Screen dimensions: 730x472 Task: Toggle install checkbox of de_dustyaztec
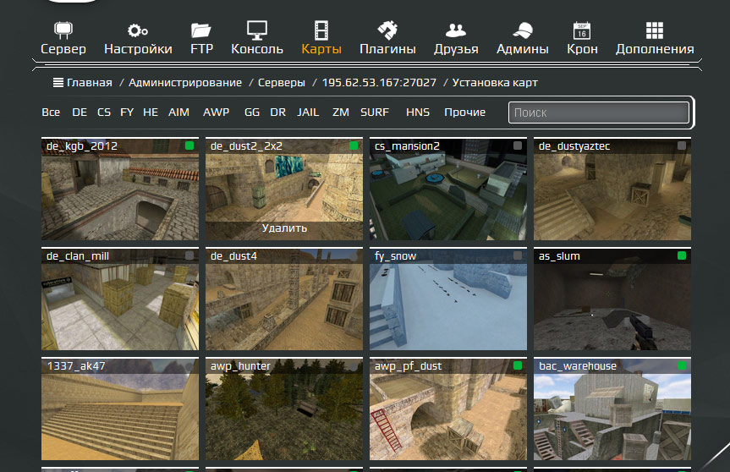click(x=682, y=145)
